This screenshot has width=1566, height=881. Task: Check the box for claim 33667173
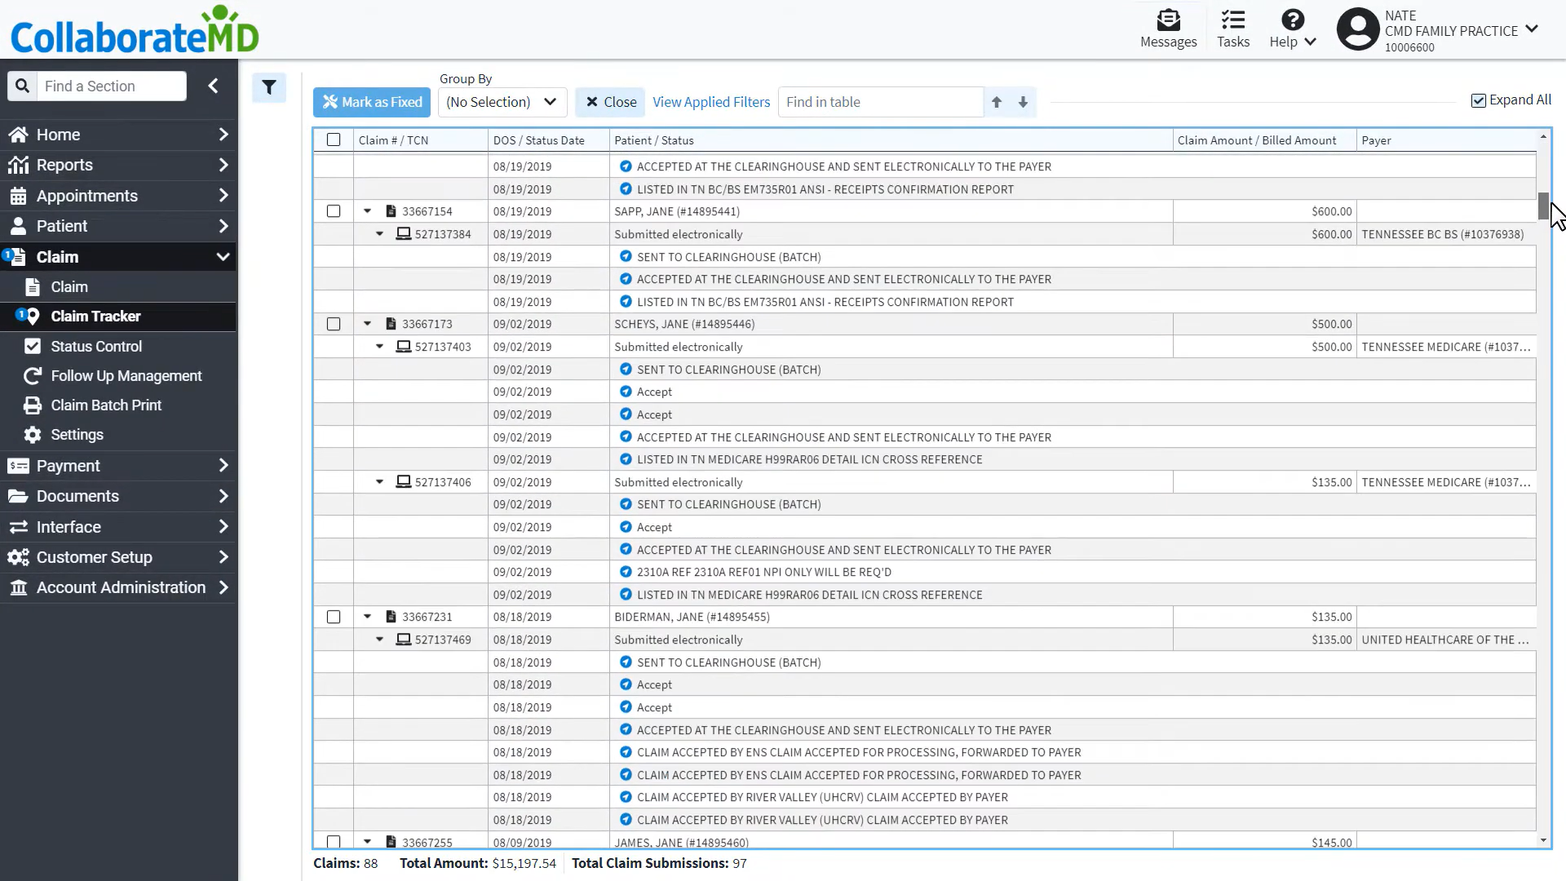pyautogui.click(x=334, y=324)
